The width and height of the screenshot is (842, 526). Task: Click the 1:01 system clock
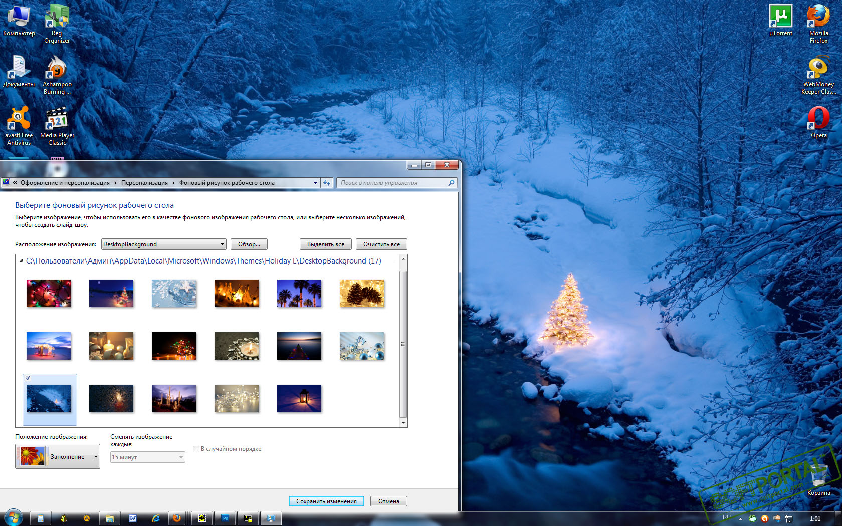pyautogui.click(x=815, y=519)
